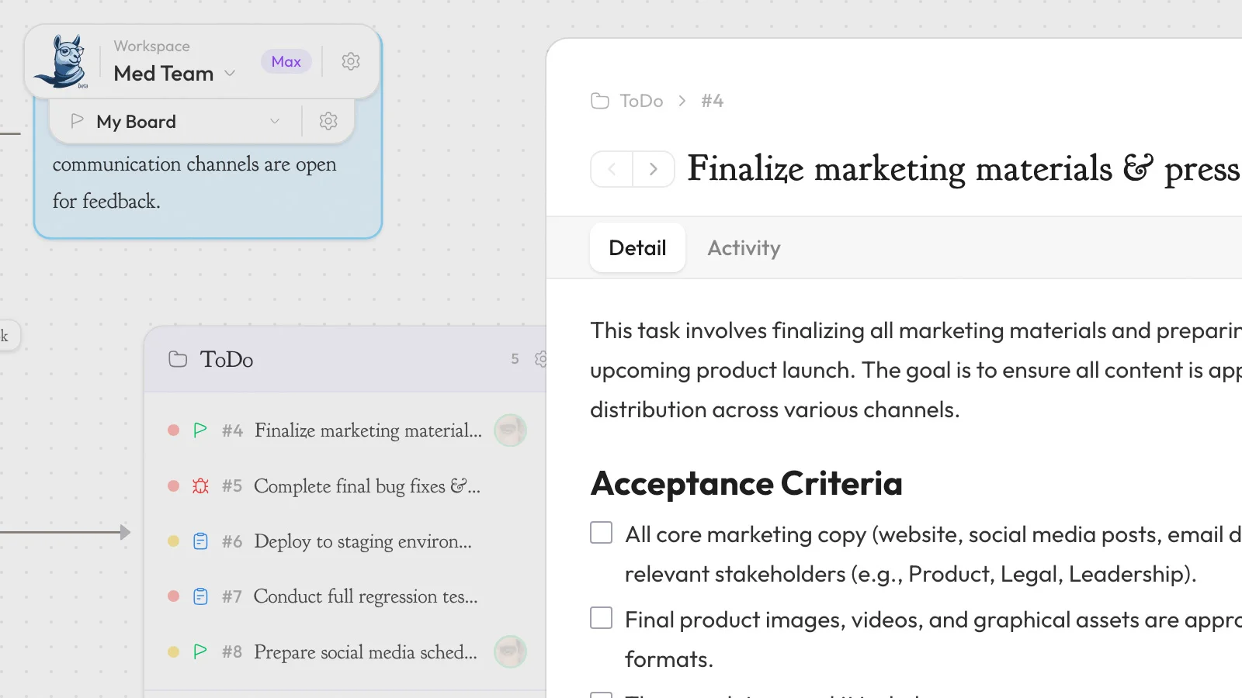The height and width of the screenshot is (698, 1242).
Task: Go to next task with right chevron
Action: (x=654, y=169)
